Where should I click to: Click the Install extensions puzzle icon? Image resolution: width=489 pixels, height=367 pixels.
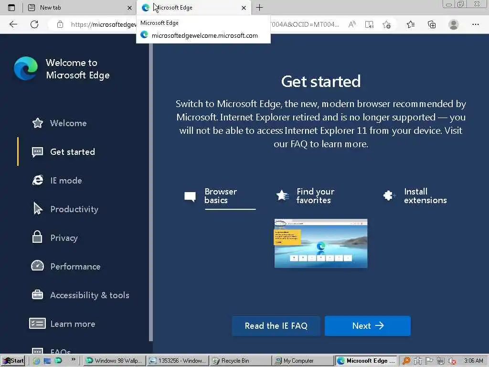pyautogui.click(x=389, y=195)
